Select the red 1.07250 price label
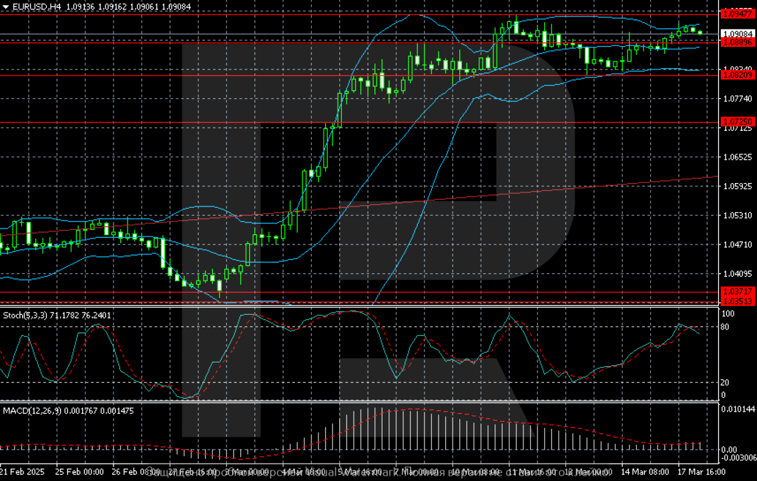The width and height of the screenshot is (757, 481). pos(737,121)
